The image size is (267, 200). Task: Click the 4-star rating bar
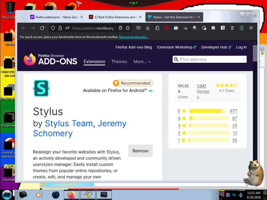coord(209,118)
